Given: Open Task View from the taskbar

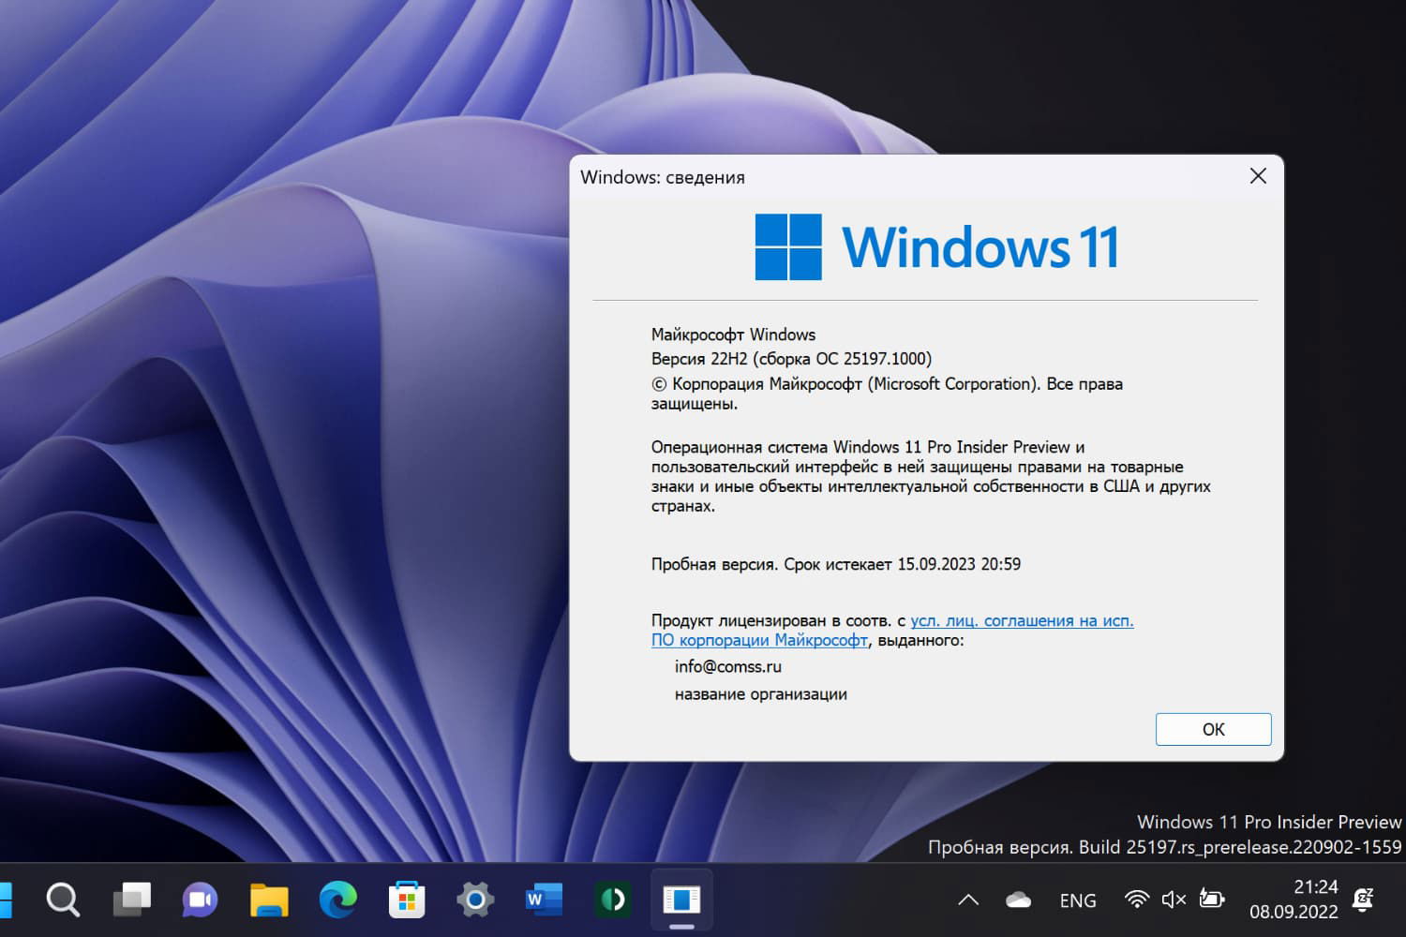Looking at the screenshot, I should point(132,900).
